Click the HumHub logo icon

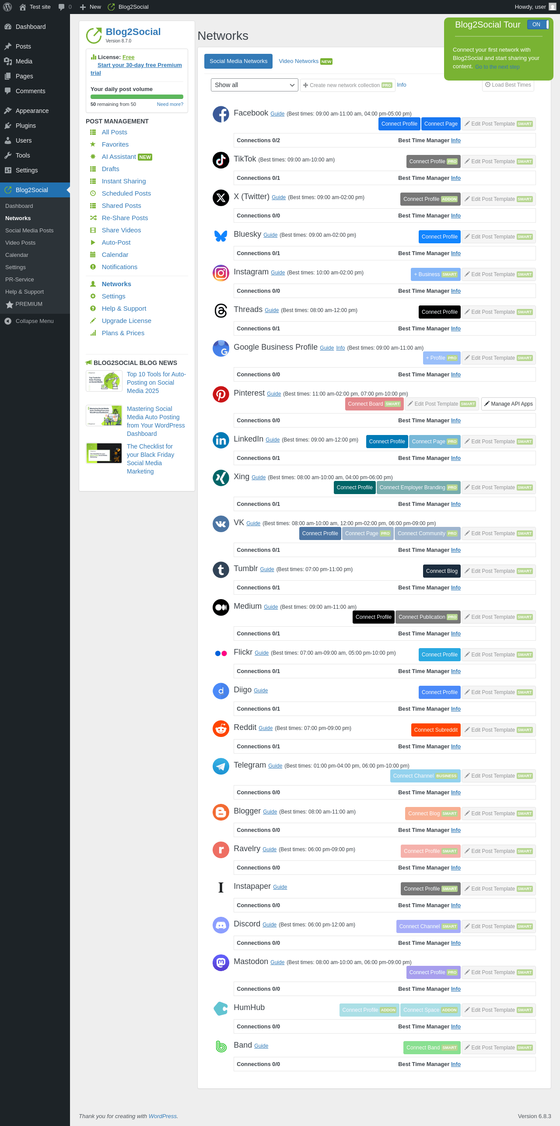tap(221, 1009)
